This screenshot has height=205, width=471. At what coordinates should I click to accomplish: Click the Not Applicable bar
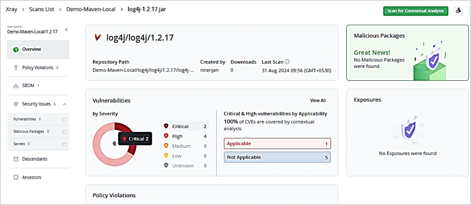click(x=277, y=157)
